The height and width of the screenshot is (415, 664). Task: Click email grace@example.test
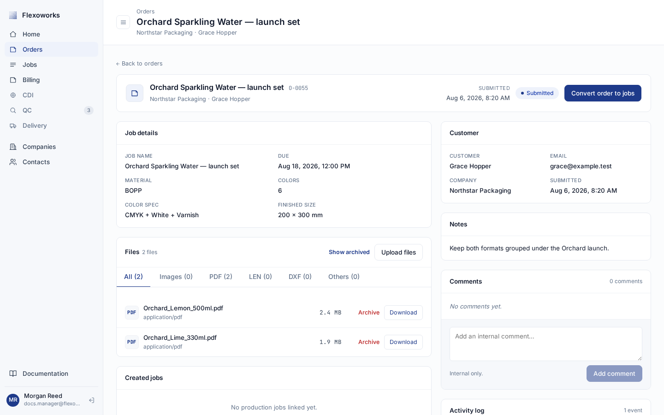(x=581, y=166)
